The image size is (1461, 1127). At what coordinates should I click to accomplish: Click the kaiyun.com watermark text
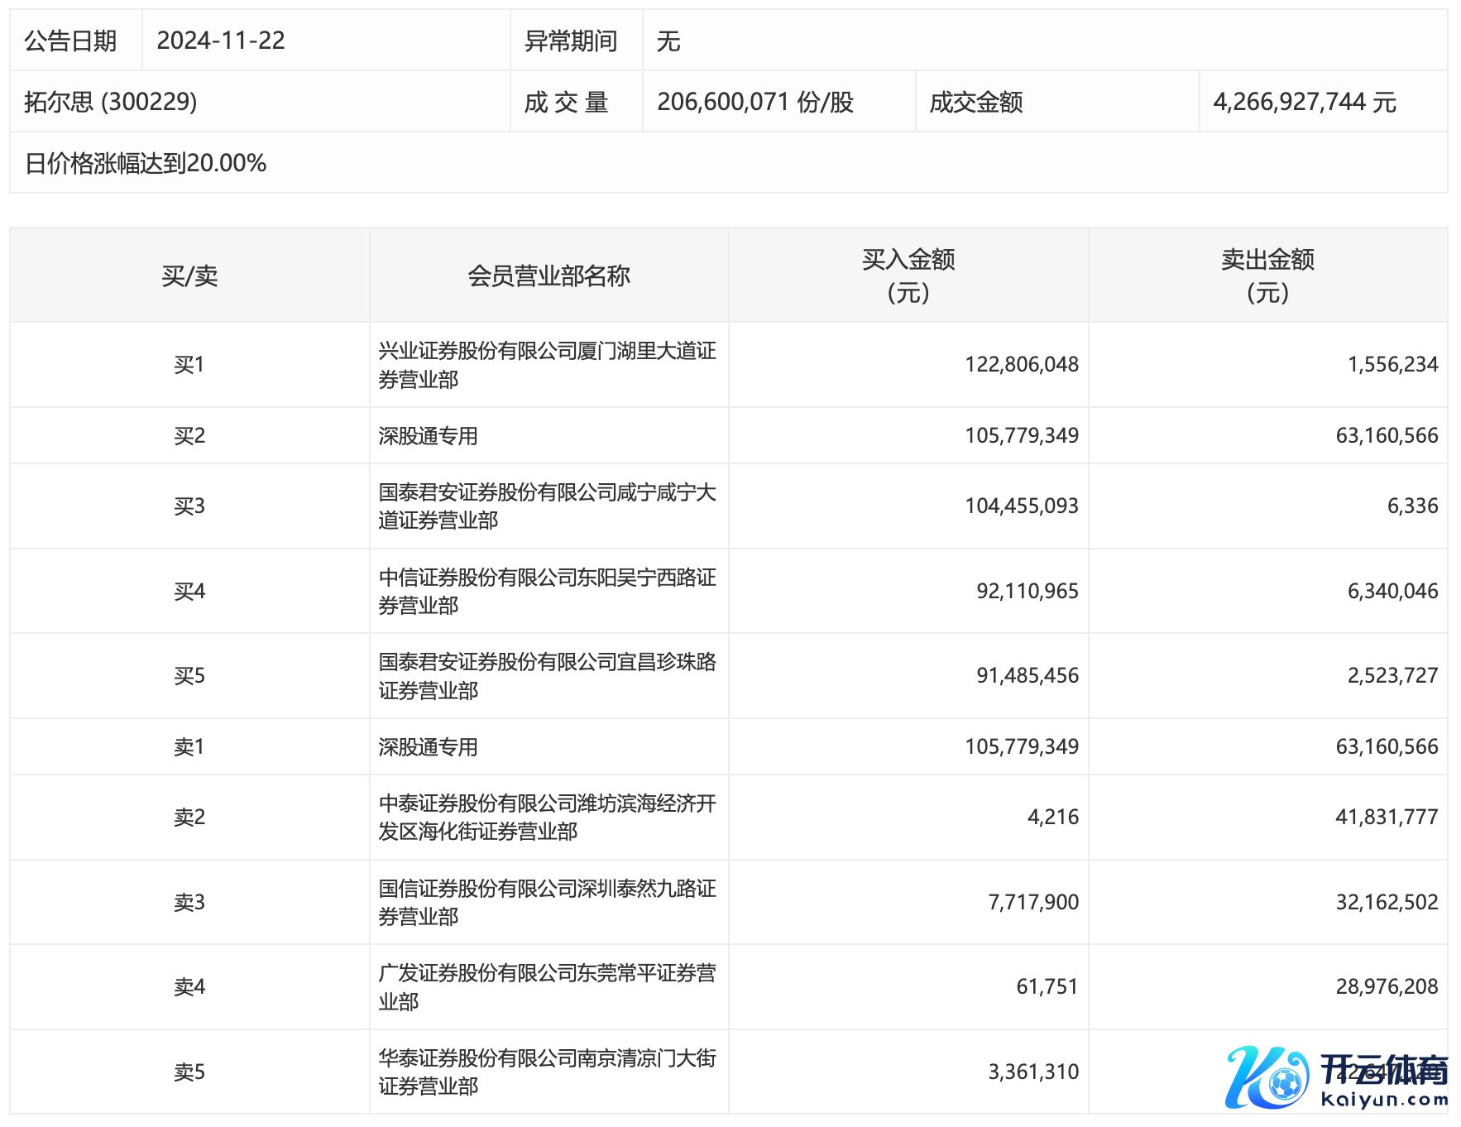pyautogui.click(x=1384, y=1100)
